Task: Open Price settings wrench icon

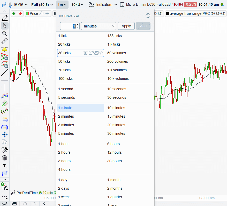Action: 41,13
